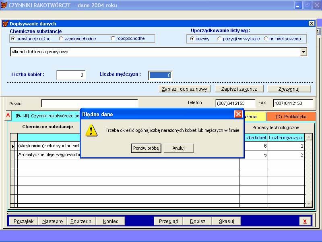Click the 'Zrezygnuj' button
Viewport: 322px width, 242px height.
tap(289, 89)
